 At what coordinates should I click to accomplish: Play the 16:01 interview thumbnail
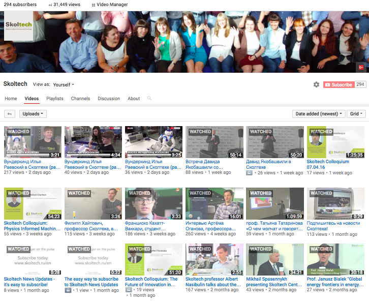[214, 203]
